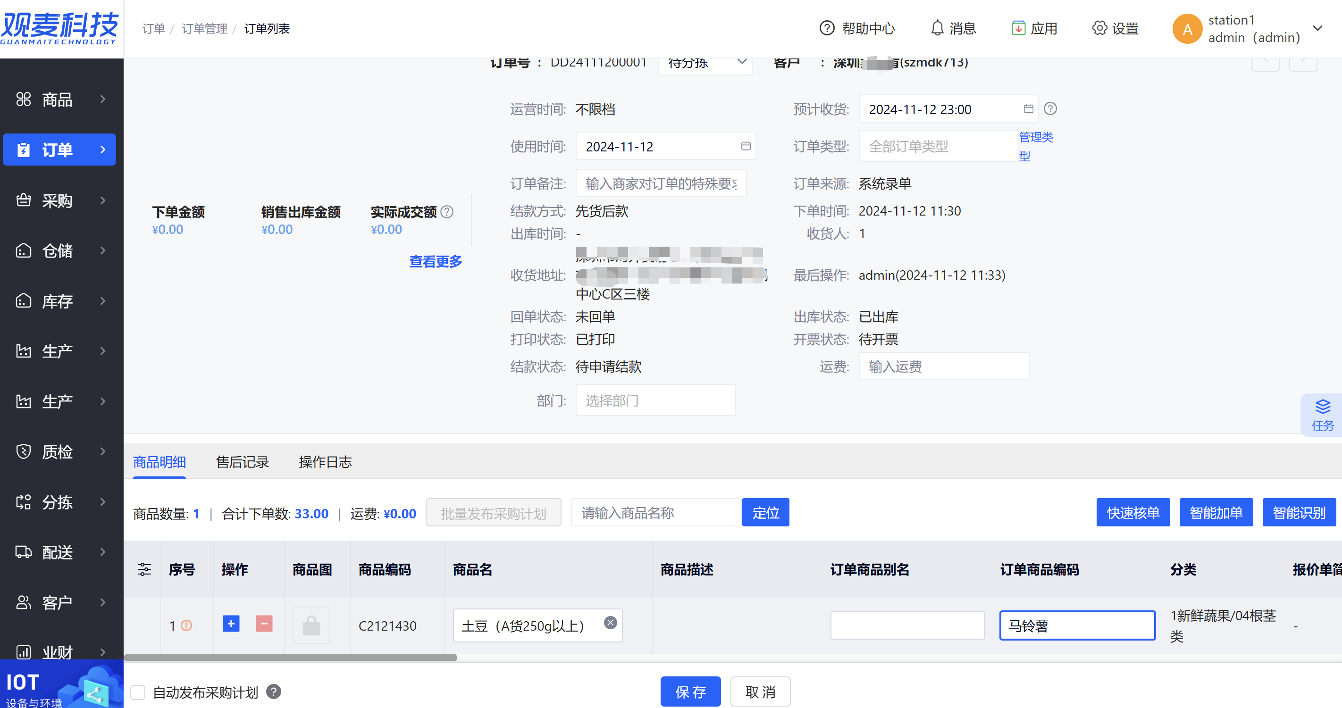
Task: Open the 选择部门 department dropdown
Action: point(655,400)
